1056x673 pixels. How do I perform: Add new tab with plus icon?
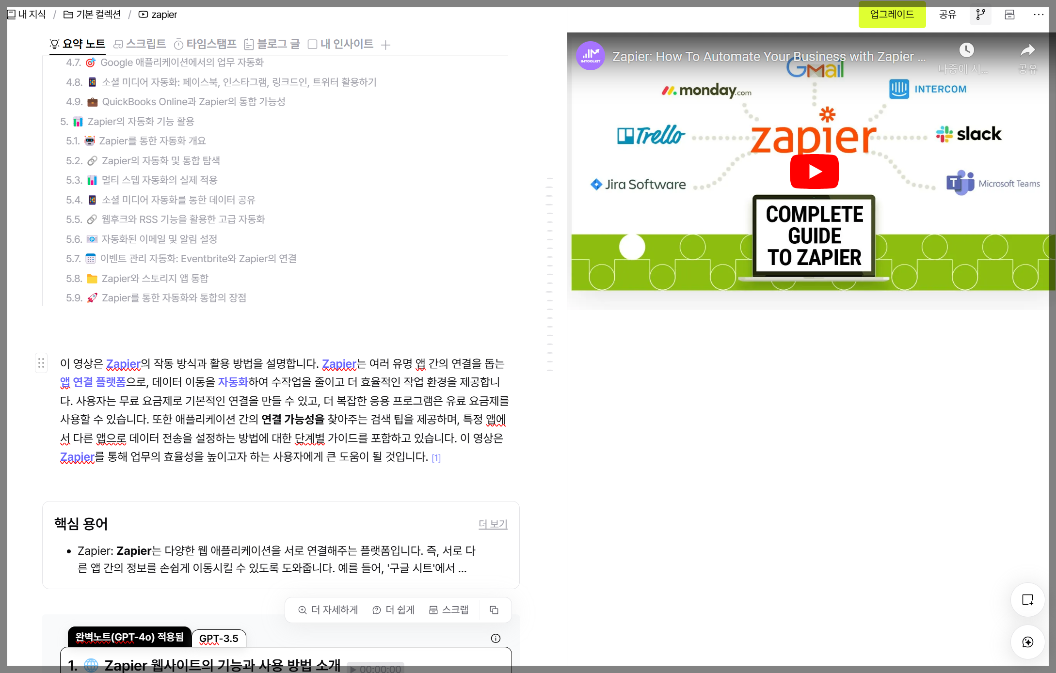point(385,45)
